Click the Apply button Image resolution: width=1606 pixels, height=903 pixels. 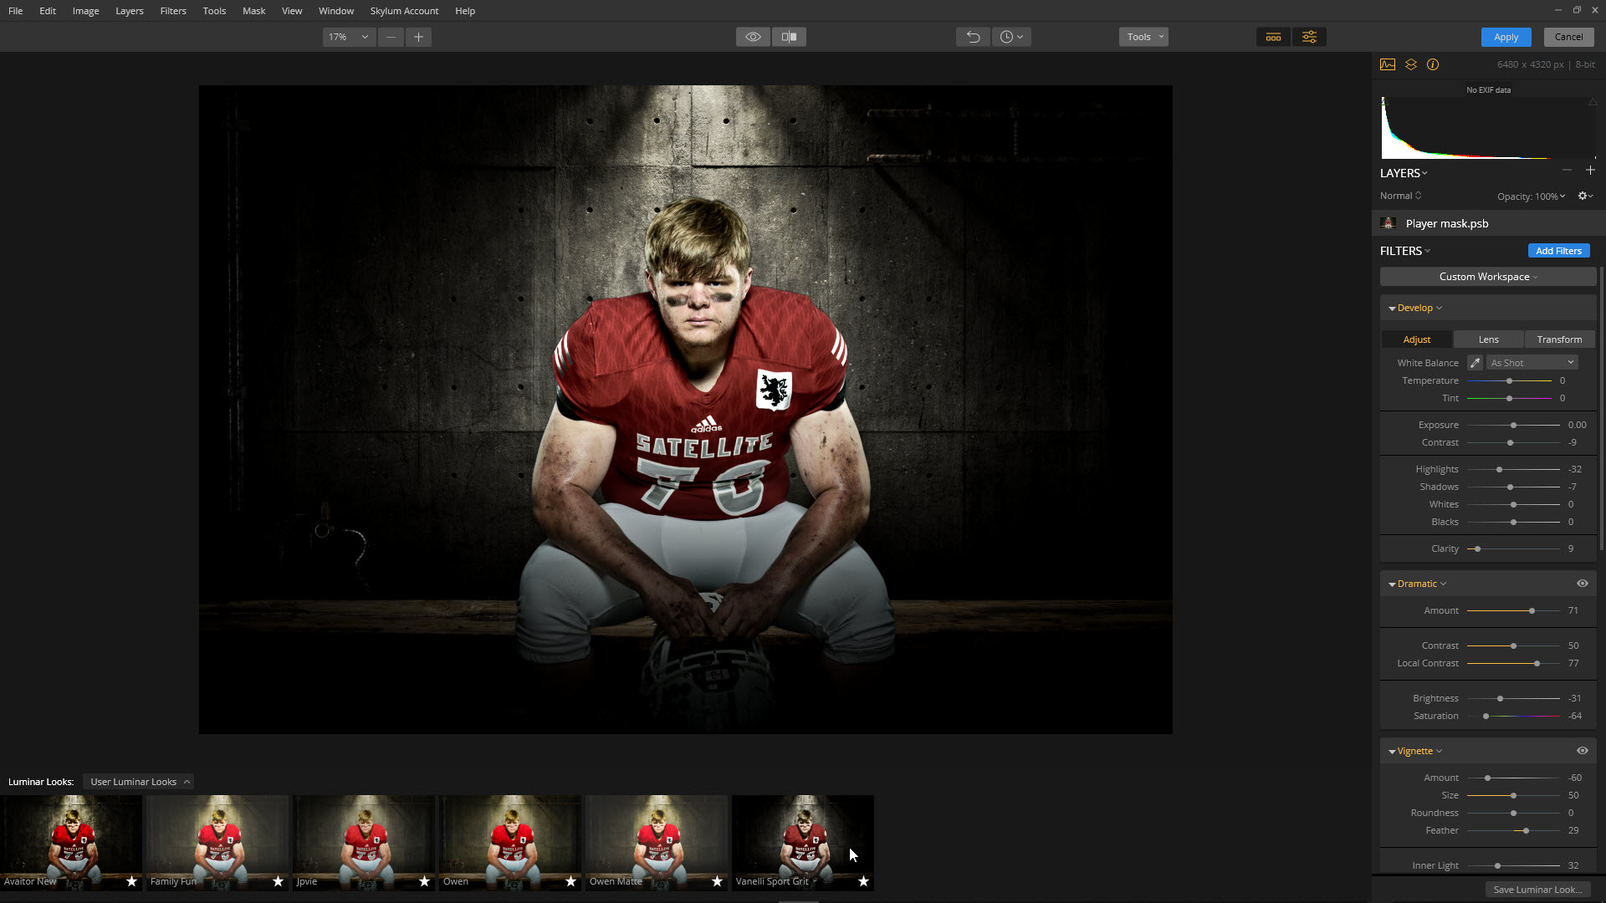point(1506,37)
